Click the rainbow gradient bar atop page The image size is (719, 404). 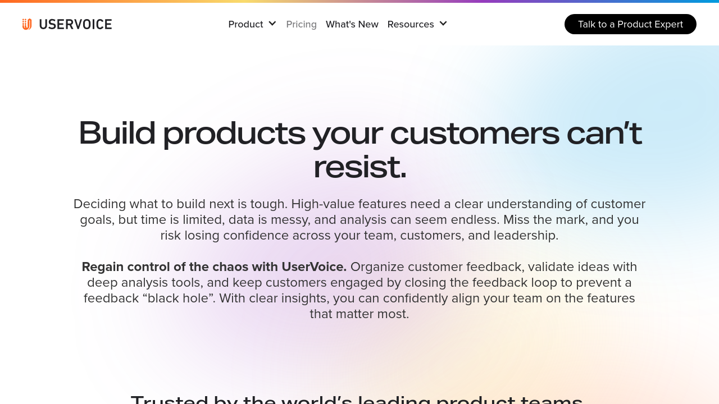pyautogui.click(x=359, y=1)
